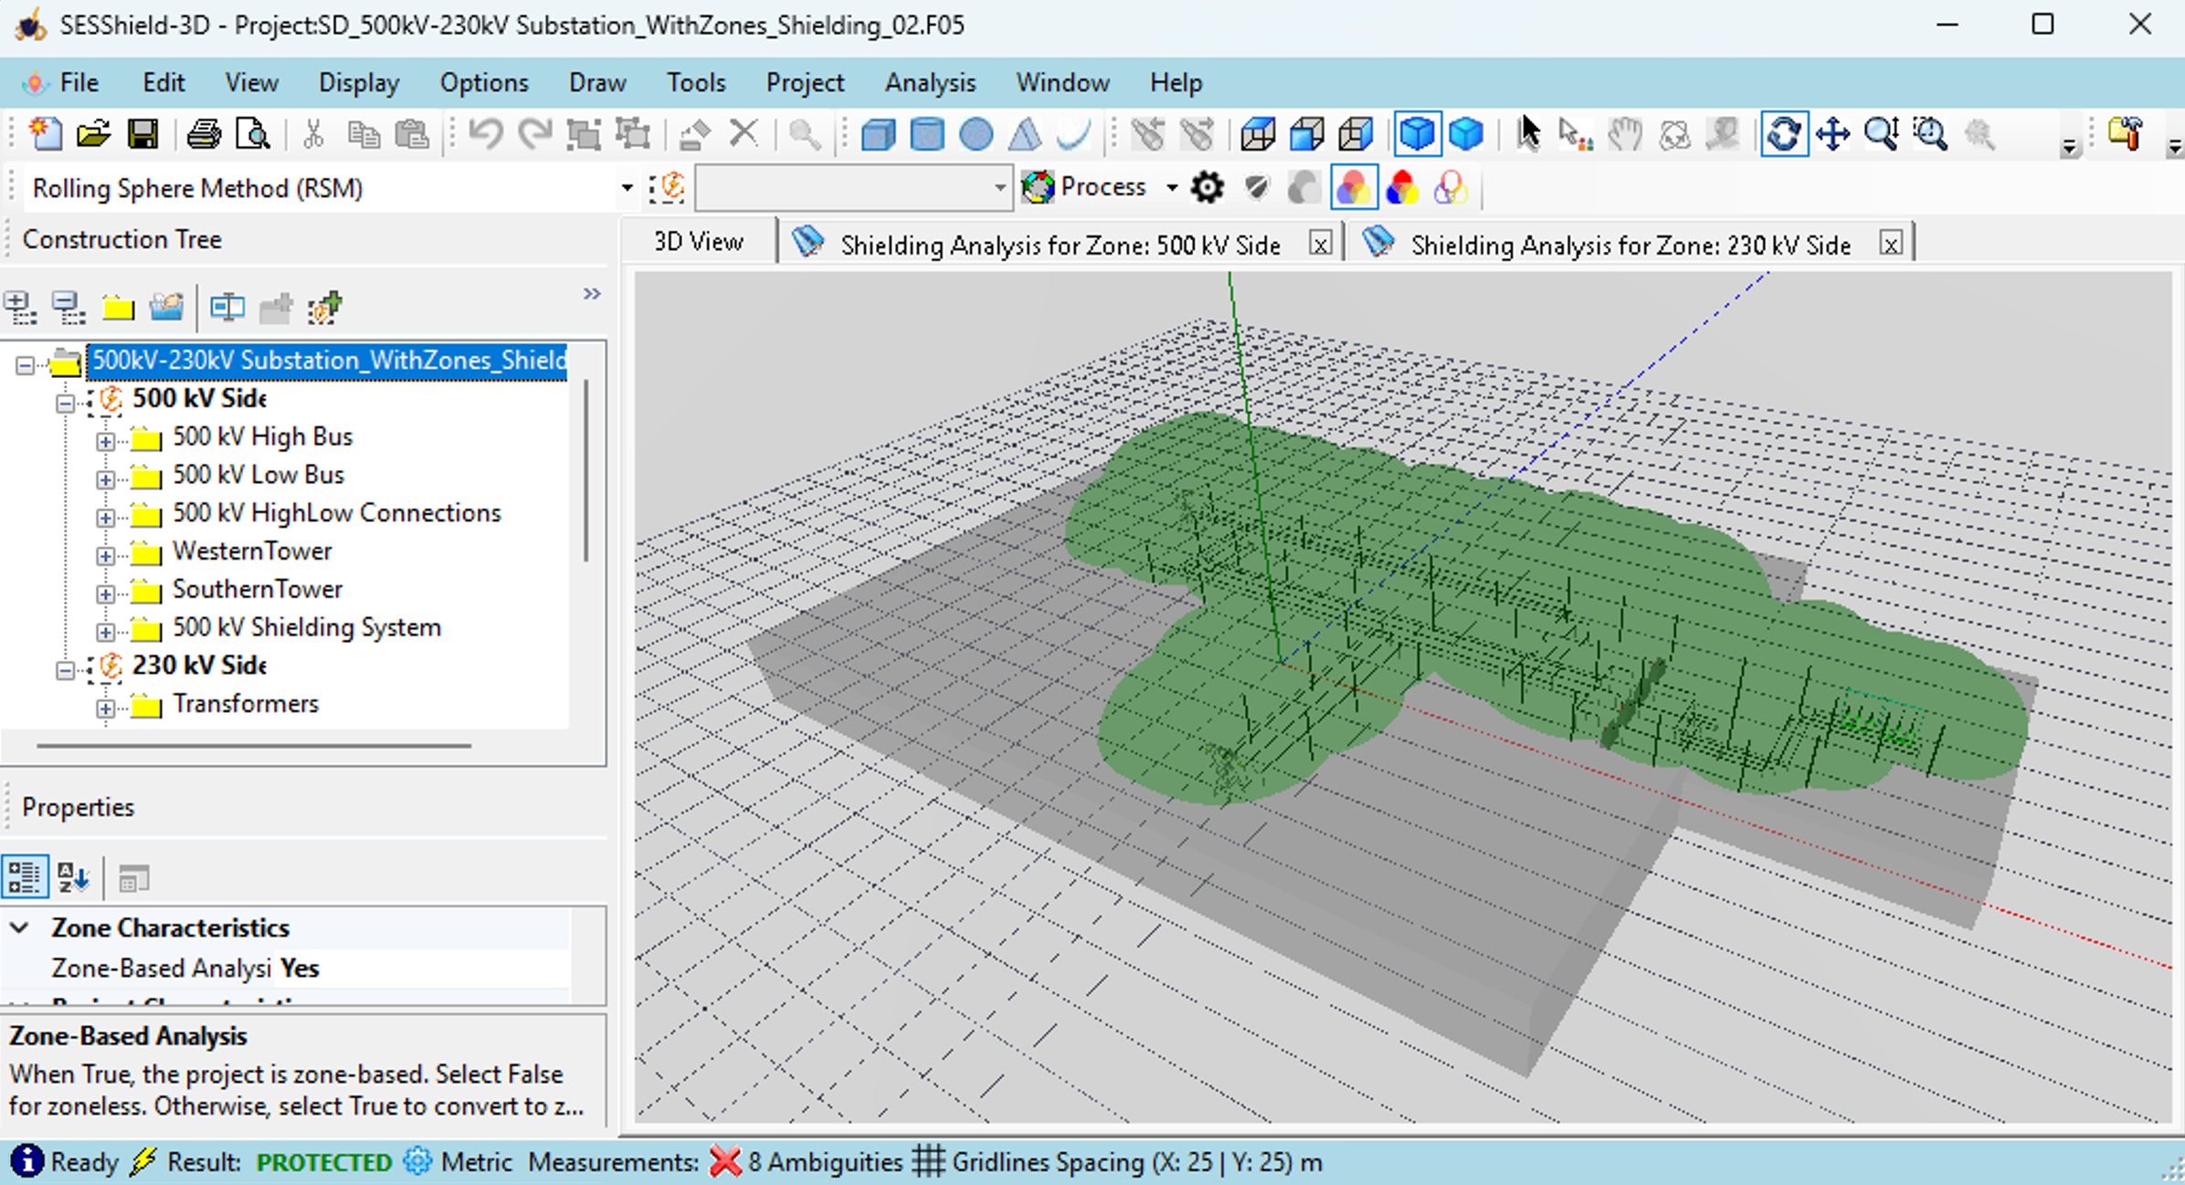Sort properties alphabetically
The width and height of the screenshot is (2185, 1185).
tap(73, 877)
